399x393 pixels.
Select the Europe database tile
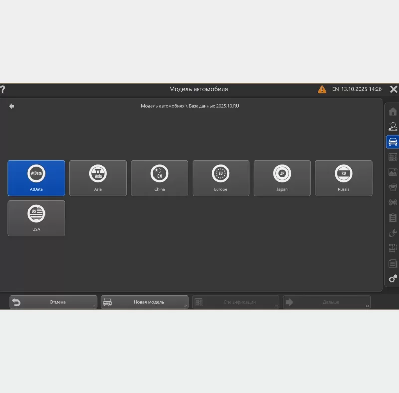[220, 178]
